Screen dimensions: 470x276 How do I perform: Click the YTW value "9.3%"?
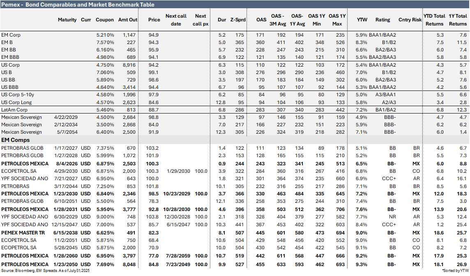click(x=361, y=264)
